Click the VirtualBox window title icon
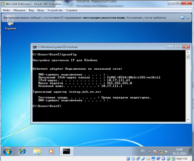 (3, 4)
